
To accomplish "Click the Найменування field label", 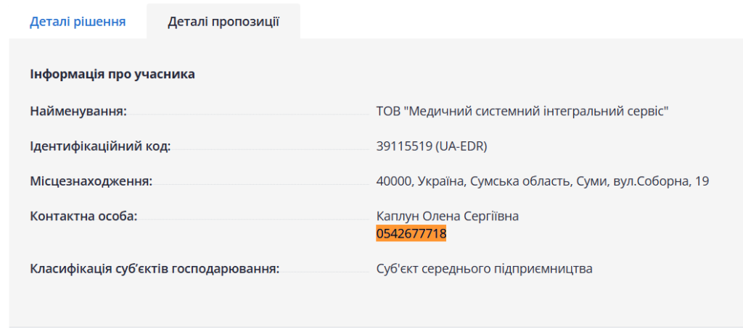I will coord(78,111).
